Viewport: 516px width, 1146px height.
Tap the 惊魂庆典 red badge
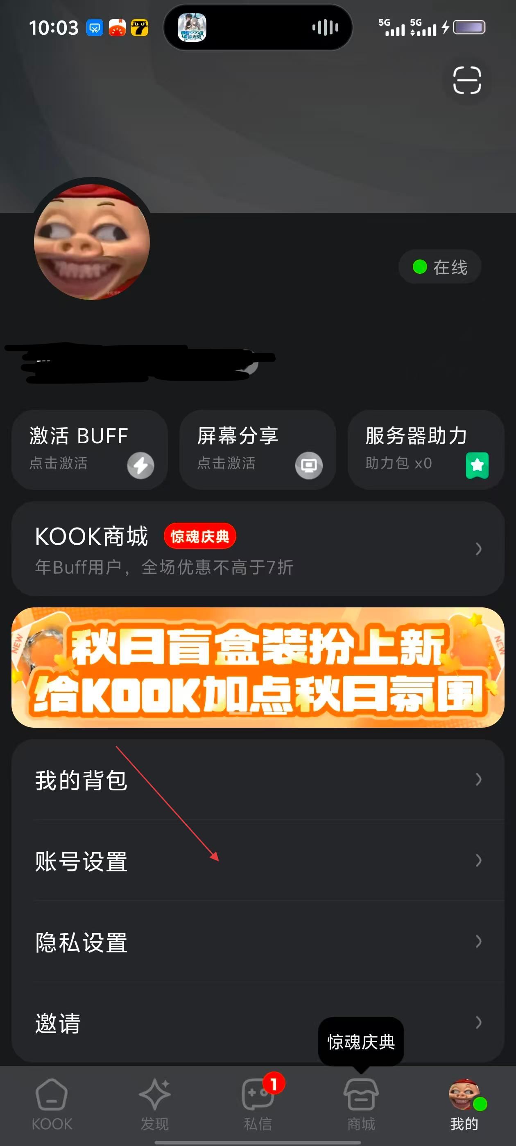tap(199, 536)
